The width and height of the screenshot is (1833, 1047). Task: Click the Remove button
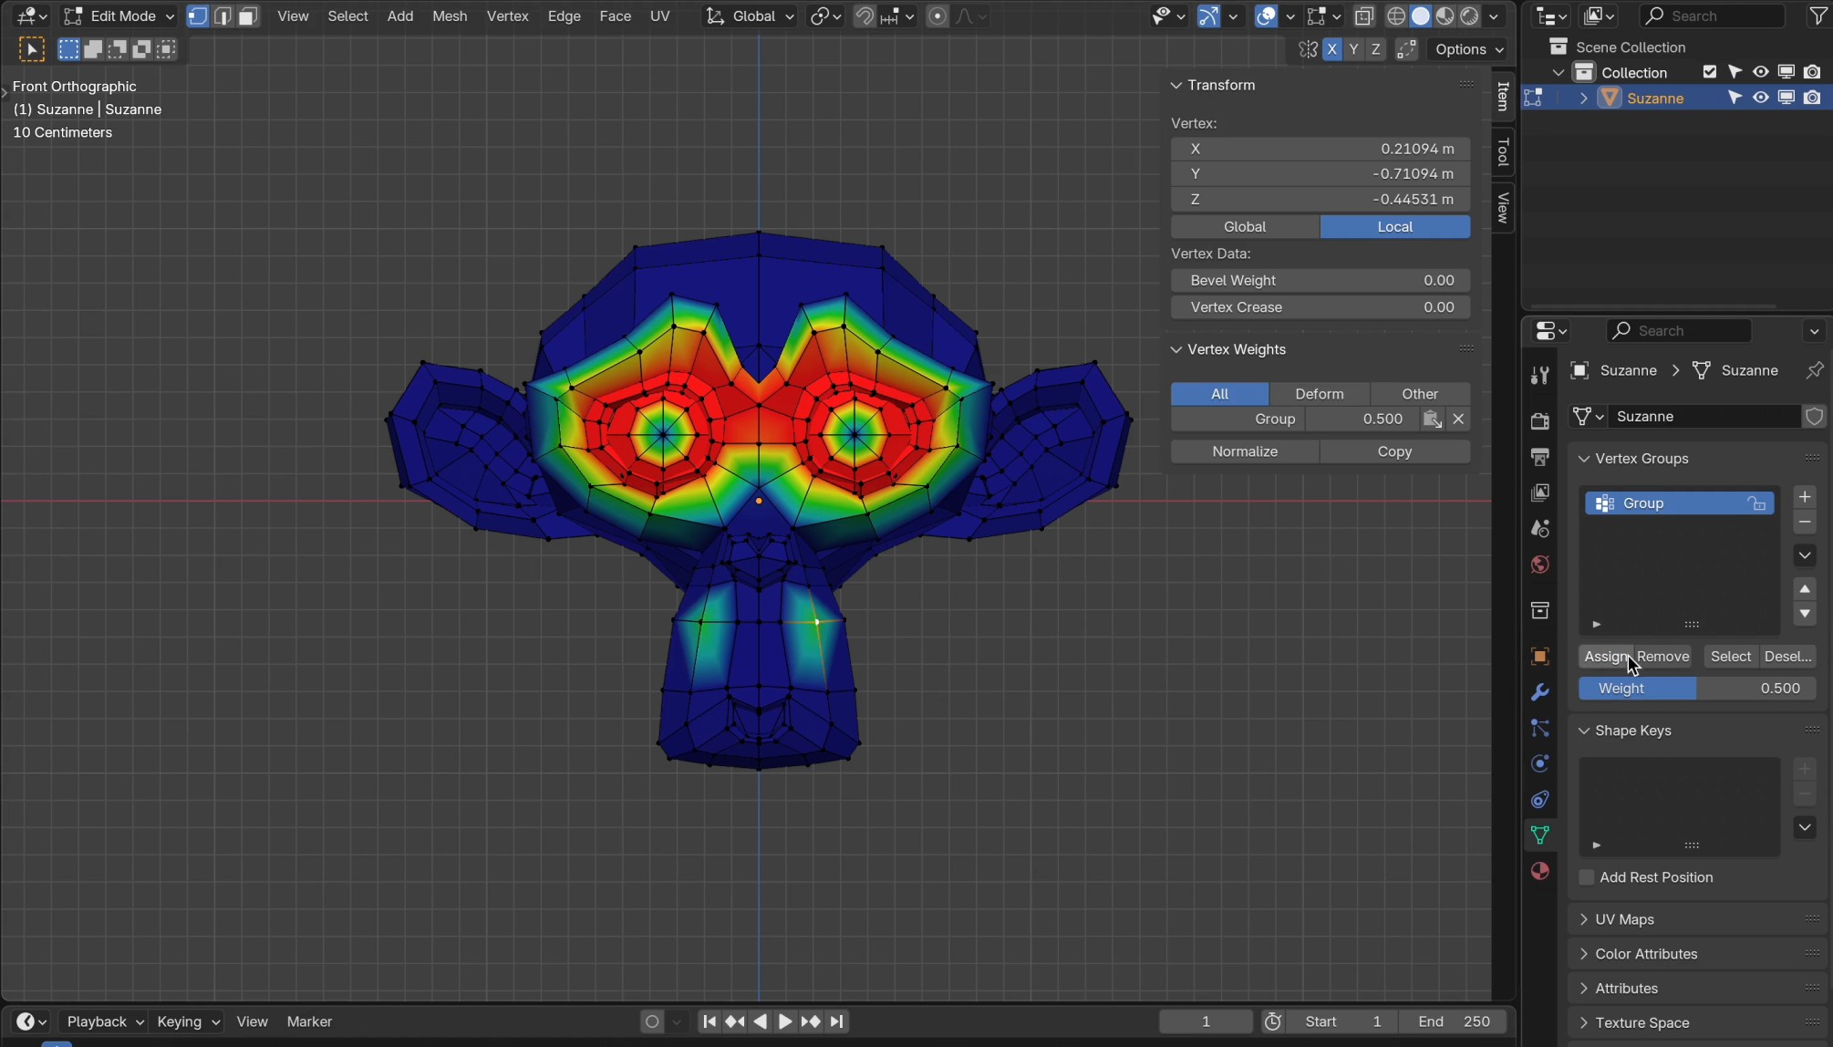click(x=1663, y=657)
